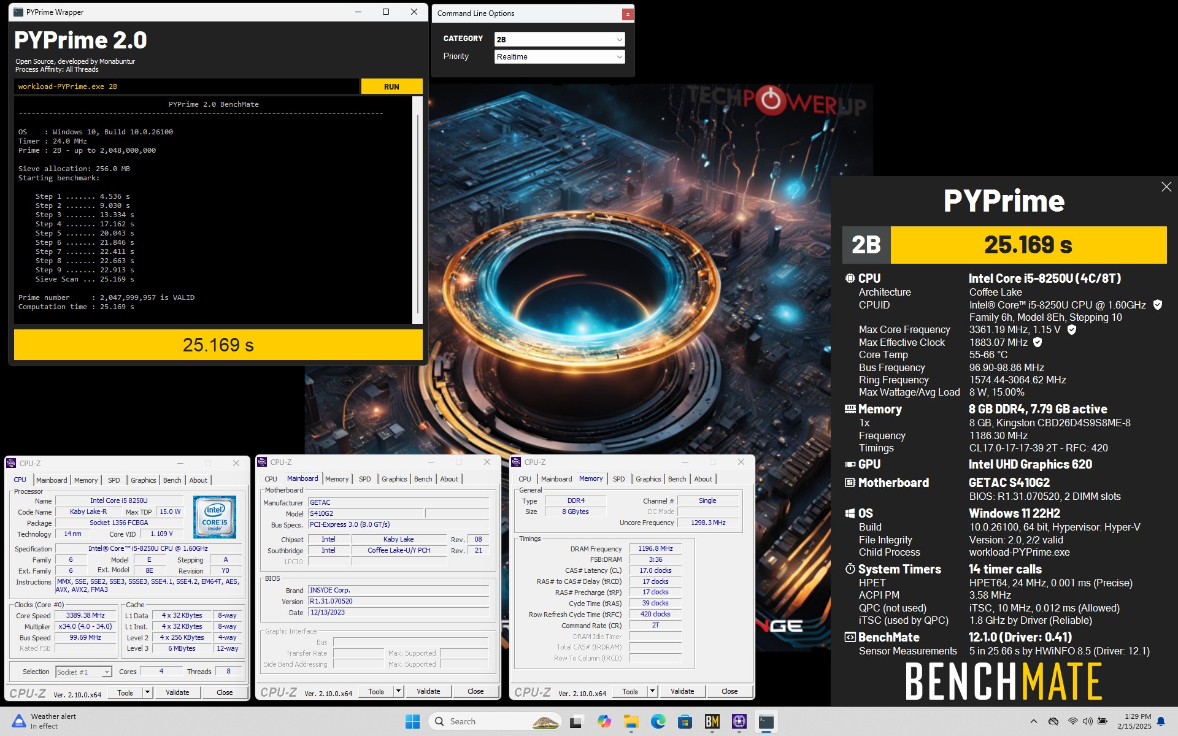Open Socket #1 selection dropdown in CPU-Z
Viewport: 1178px width, 736px height.
click(x=83, y=672)
